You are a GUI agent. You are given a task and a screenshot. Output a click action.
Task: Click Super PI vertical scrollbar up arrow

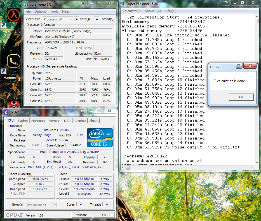click(257, 16)
